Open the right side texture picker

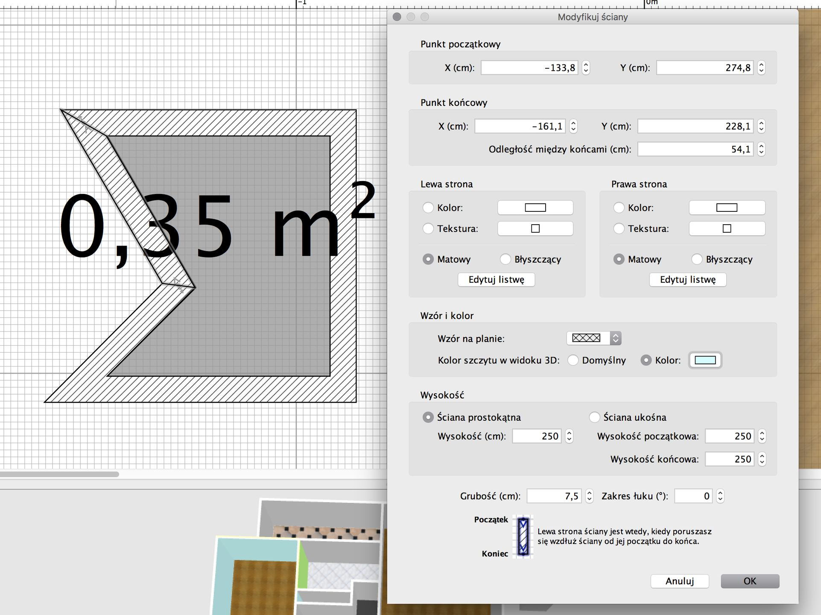(x=727, y=228)
